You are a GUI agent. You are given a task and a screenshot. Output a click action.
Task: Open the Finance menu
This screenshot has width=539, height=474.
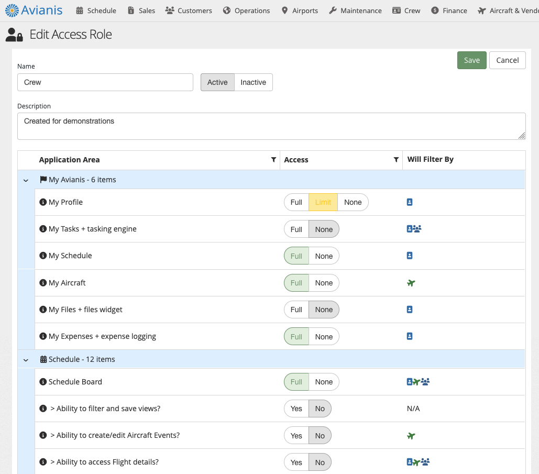(449, 10)
